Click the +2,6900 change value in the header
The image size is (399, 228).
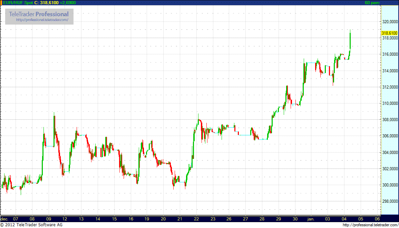click(68, 2)
